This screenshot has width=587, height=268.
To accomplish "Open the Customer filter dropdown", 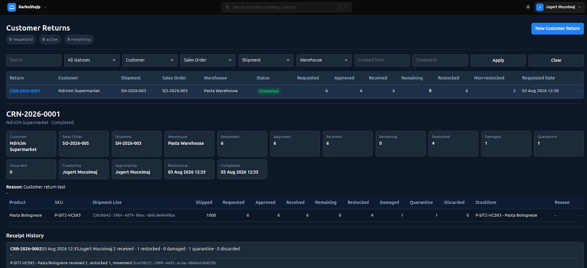I will click(150, 60).
